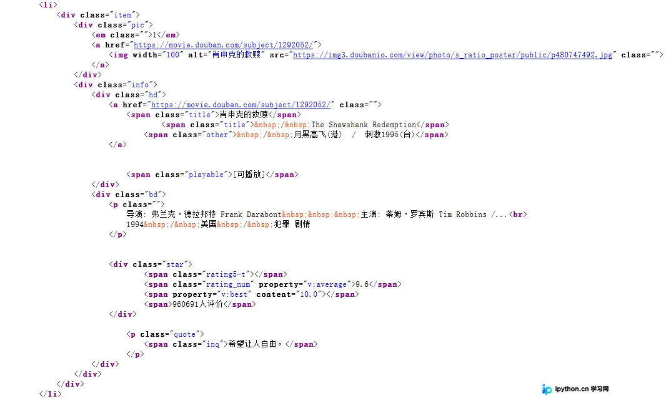The height and width of the screenshot is (401, 671).
Task: Click the <br> tag at line end
Action: tap(518, 215)
